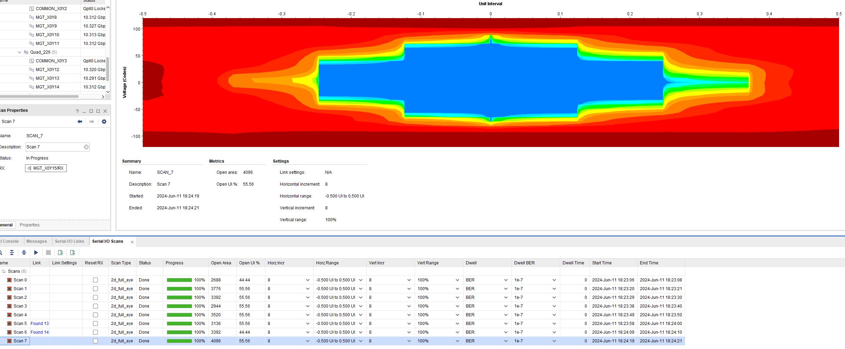Click the write scan data export icon
Image resolution: width=845 pixels, height=349 pixels.
click(x=60, y=253)
